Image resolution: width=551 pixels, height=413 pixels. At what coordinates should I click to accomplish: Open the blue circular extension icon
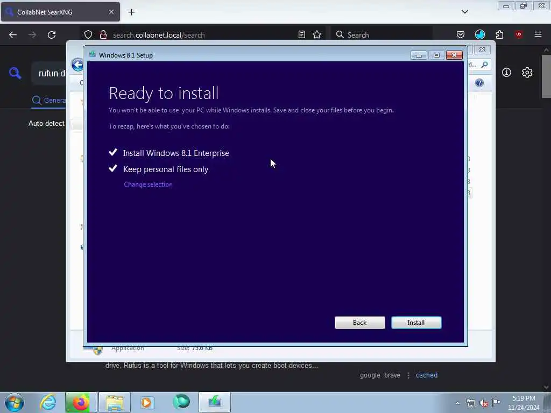[479, 34]
